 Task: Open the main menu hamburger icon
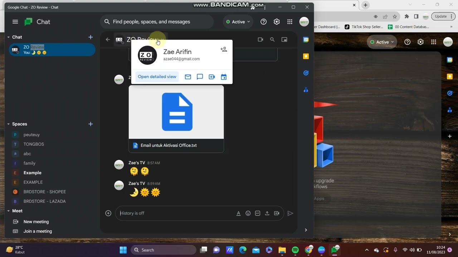coord(15,22)
